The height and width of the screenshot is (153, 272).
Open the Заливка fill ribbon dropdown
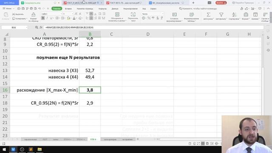pyautogui.click(x=255, y=16)
